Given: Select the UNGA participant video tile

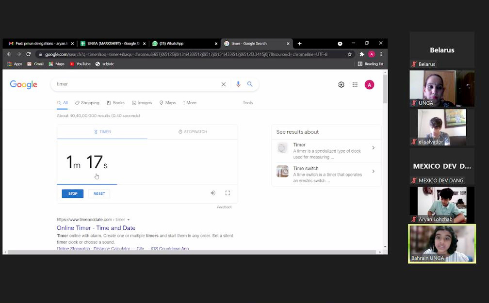Looking at the screenshot, I should [x=442, y=89].
